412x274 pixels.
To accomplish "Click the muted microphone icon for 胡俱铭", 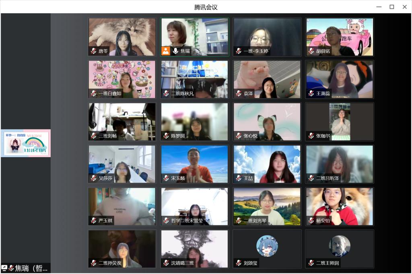I will click(311, 51).
